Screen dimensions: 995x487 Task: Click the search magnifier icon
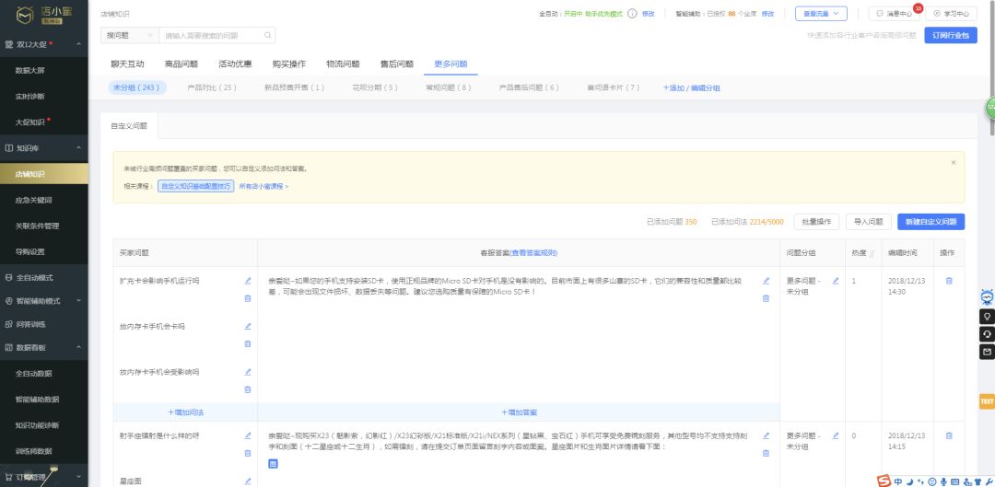(268, 35)
